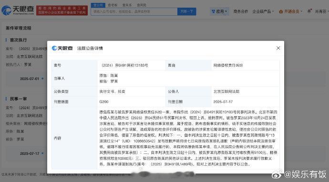Click the 原告：陈某 party entry in the dialog
Screen dimensions: 329x182
pyautogui.click(x=109, y=75)
